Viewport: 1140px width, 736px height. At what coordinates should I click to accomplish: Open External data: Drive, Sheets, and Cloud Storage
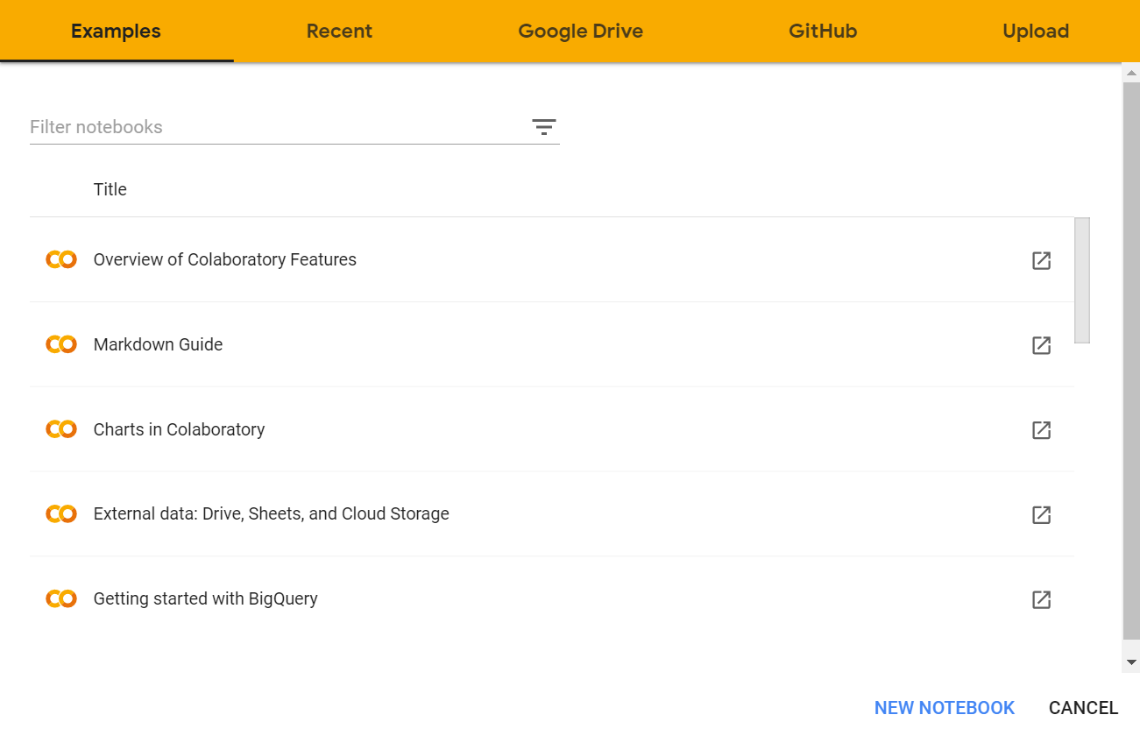[272, 513]
